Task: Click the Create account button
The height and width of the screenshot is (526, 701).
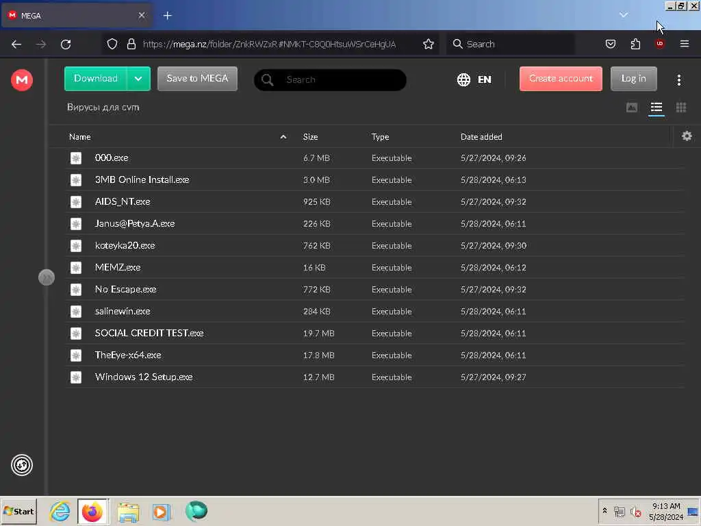Action: point(561,79)
